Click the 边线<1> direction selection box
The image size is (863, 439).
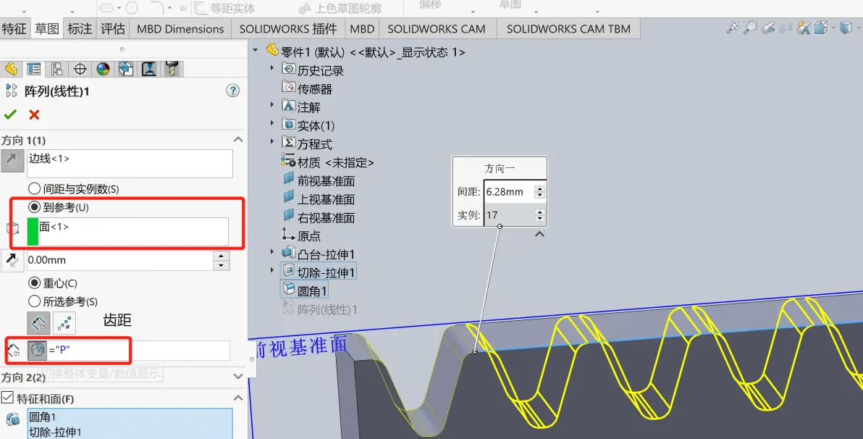130,164
